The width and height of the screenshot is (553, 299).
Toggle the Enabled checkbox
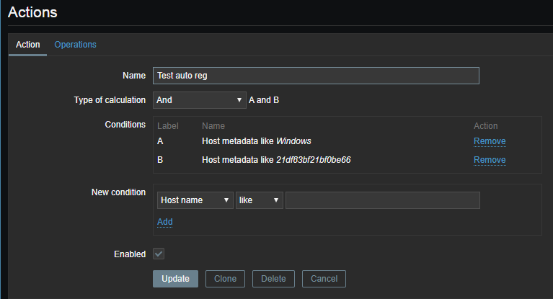click(159, 254)
